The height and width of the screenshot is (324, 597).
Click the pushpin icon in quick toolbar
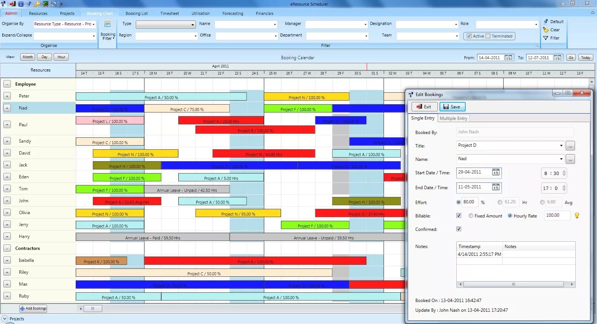(x=29, y=4)
